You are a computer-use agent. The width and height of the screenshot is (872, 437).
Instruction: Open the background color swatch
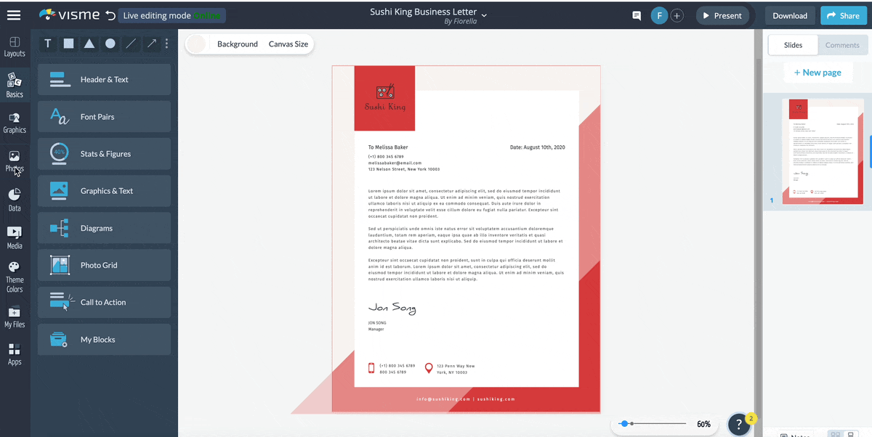(195, 44)
